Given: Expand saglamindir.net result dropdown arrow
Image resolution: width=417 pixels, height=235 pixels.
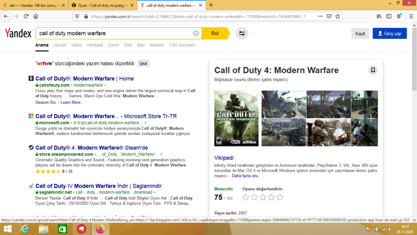Looking at the screenshot, I should pos(154,192).
